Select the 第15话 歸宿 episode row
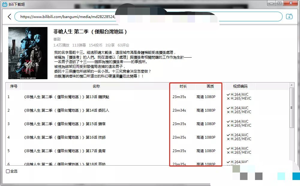This screenshot has height=186, width=300. (x=147, y=124)
